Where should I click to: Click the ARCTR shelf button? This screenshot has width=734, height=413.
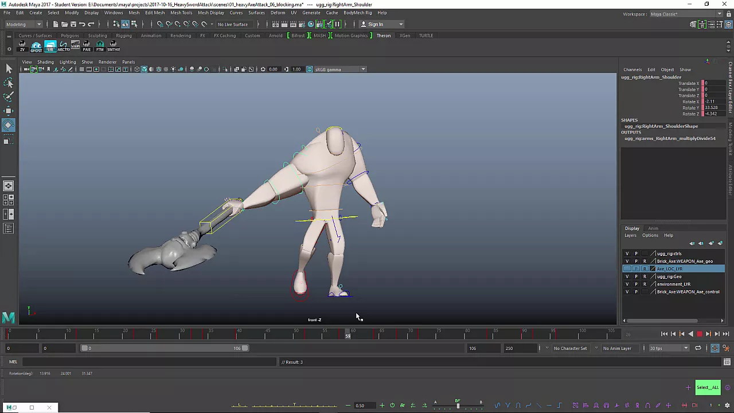coord(63,46)
